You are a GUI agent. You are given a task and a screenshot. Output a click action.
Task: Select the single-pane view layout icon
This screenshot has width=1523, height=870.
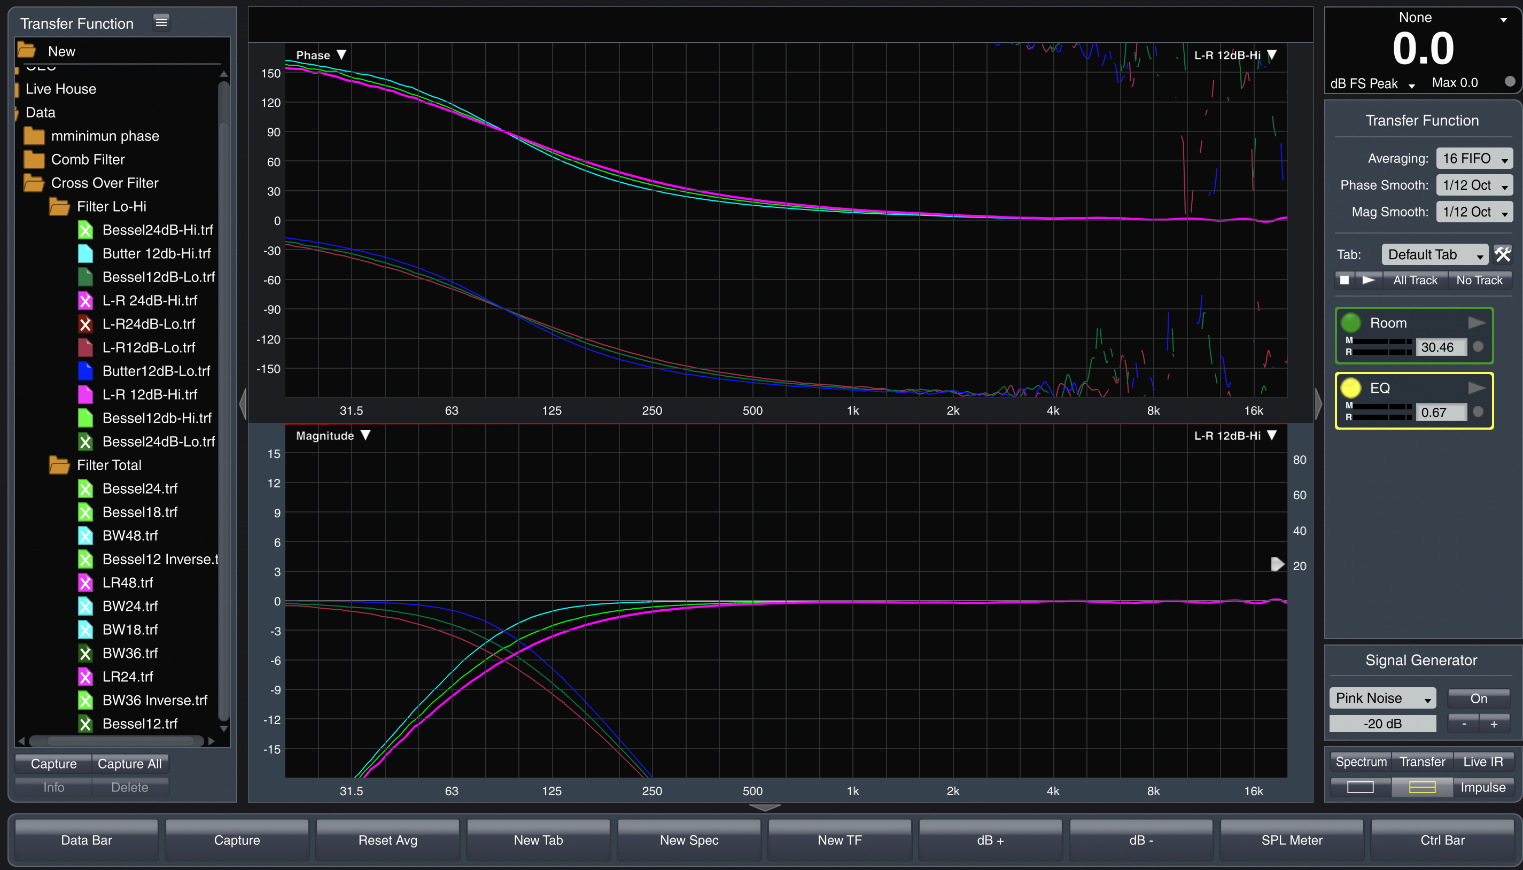1360,787
